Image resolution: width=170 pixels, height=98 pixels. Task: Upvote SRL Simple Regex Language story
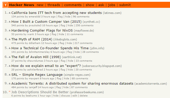coord(10,75)
